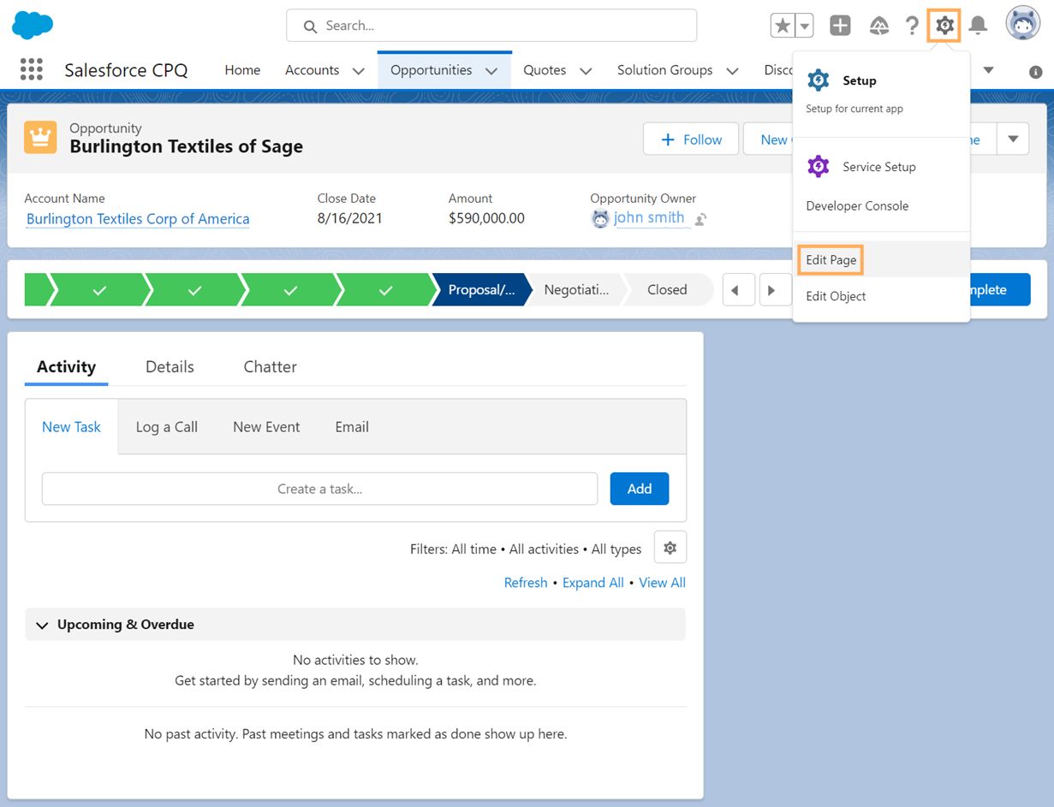Click the Setup menu gear icon
This screenshot has width=1054, height=807.
tap(819, 80)
